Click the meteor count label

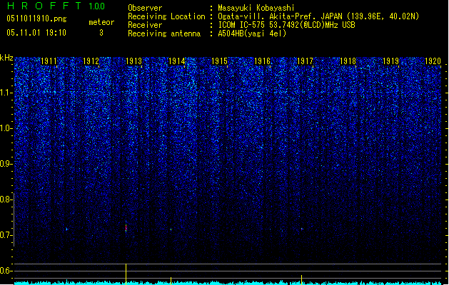point(101,22)
